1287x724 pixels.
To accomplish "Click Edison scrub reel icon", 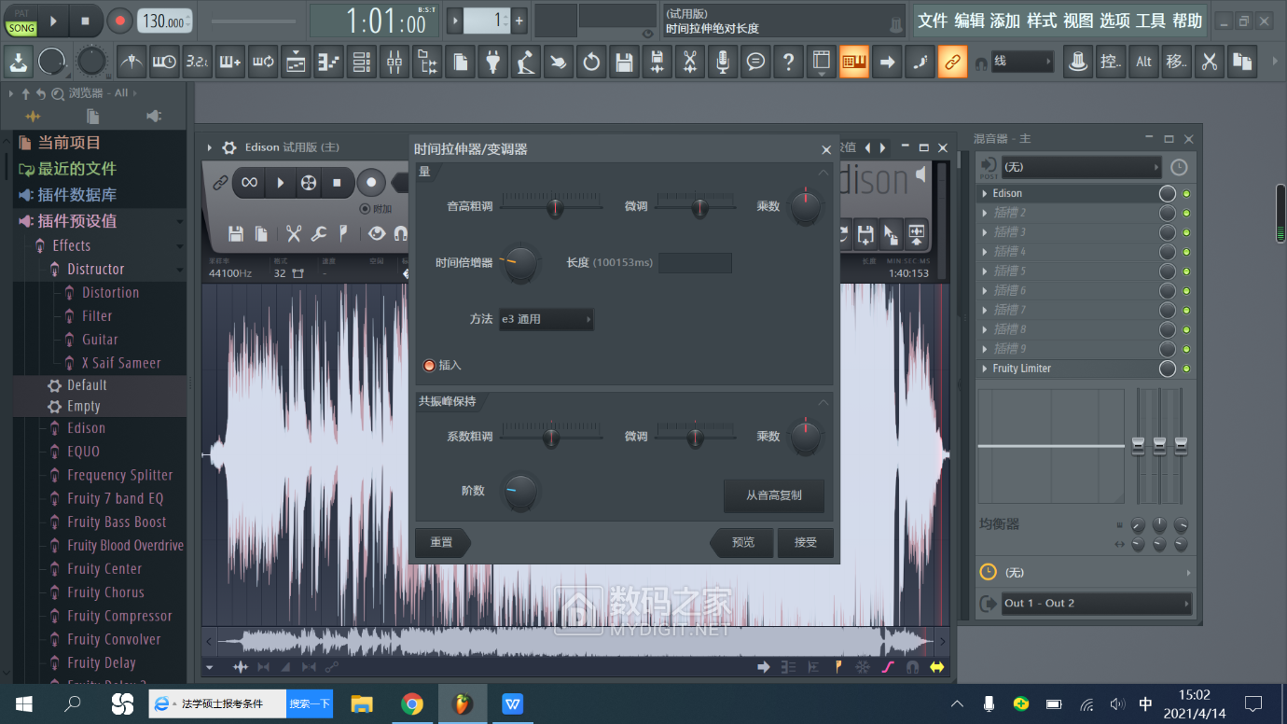I will 308,183.
